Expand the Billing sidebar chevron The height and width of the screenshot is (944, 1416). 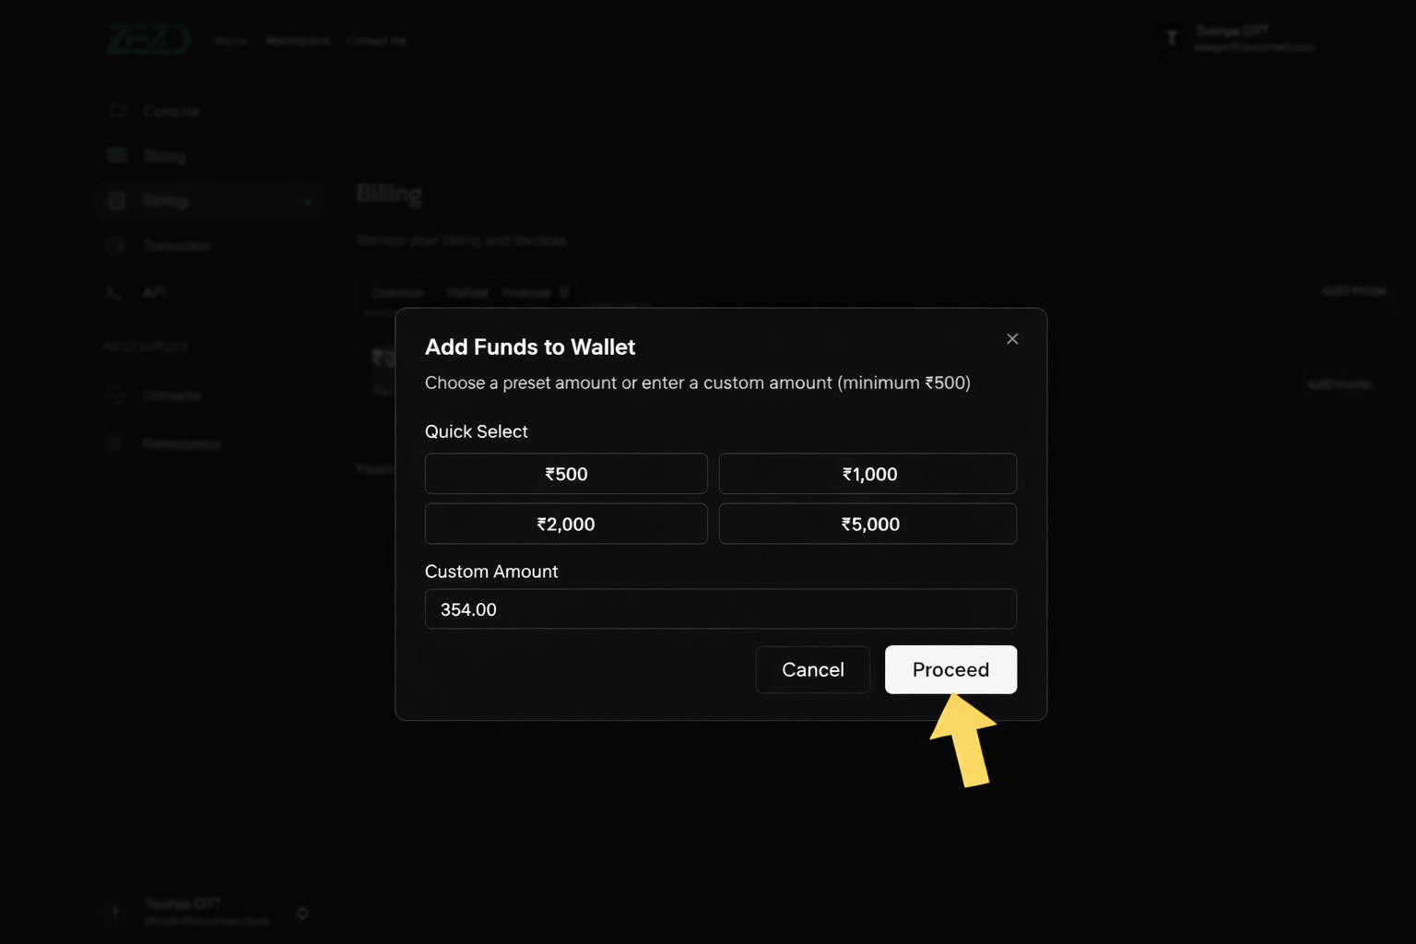click(x=307, y=200)
